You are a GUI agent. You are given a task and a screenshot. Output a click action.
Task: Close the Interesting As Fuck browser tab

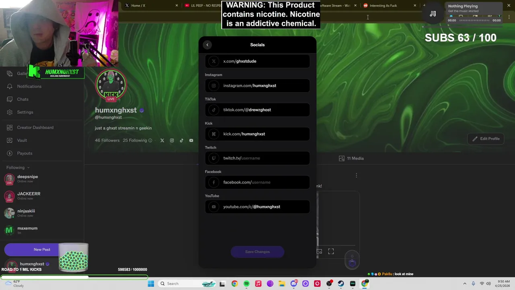click(415, 5)
